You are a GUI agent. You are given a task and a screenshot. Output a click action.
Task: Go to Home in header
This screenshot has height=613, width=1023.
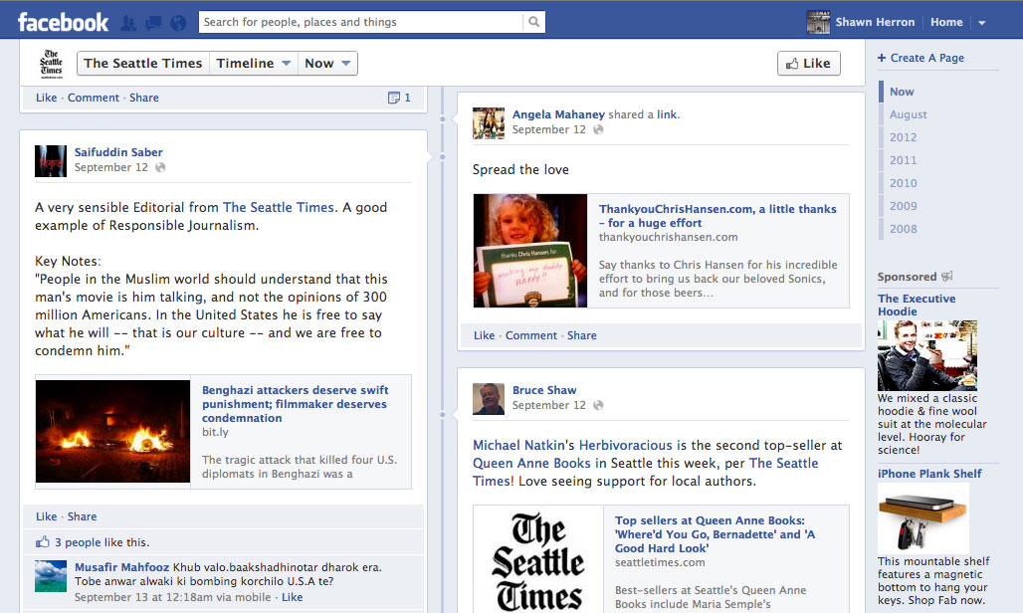coord(946,22)
